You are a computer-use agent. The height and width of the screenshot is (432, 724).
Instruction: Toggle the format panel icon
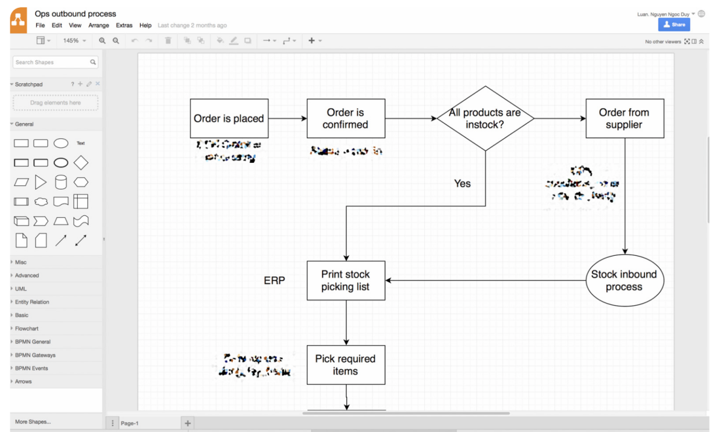tap(694, 42)
